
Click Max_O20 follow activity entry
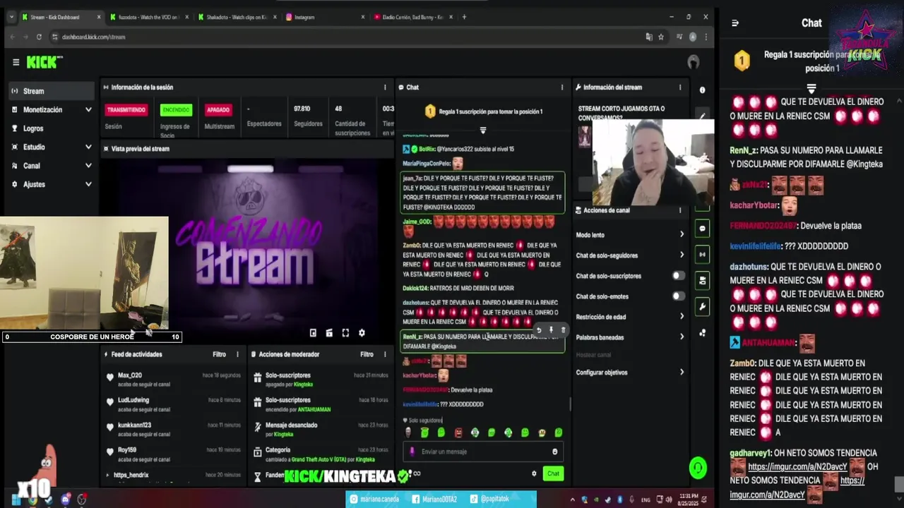click(x=174, y=380)
